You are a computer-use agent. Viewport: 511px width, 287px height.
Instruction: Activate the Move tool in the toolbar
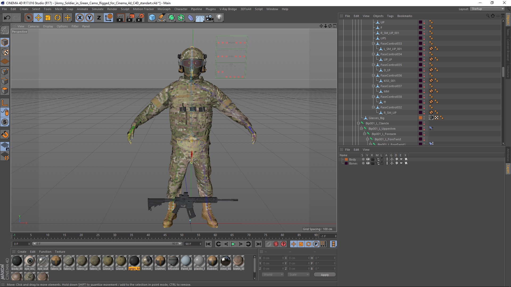click(x=38, y=18)
